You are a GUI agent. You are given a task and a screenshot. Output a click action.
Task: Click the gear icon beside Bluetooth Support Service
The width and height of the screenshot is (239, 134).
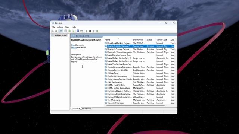click(x=106, y=49)
